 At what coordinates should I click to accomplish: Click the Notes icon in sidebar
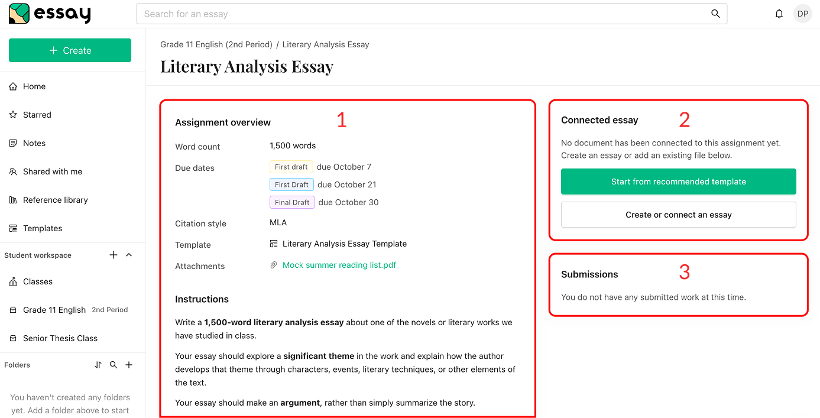point(13,143)
